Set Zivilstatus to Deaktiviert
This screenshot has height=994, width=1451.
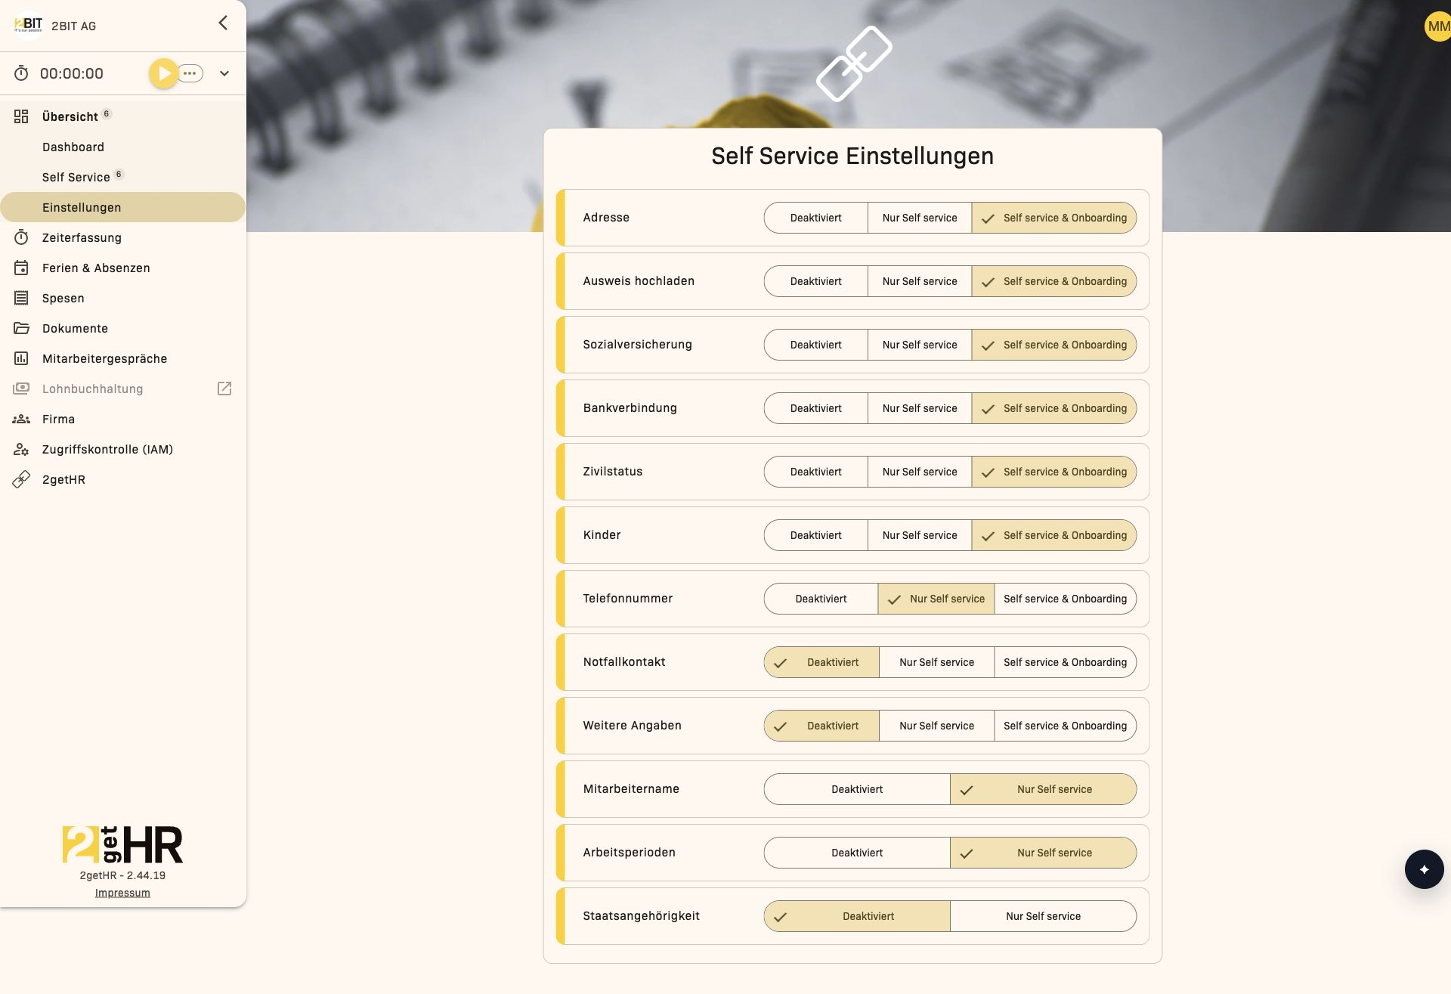click(x=816, y=472)
